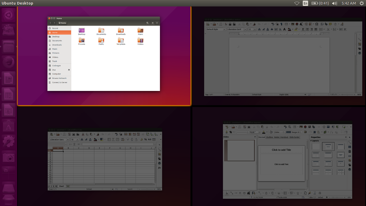Switch to Notes tab in Impress
This screenshot has height=206, width=366.
[277, 137]
